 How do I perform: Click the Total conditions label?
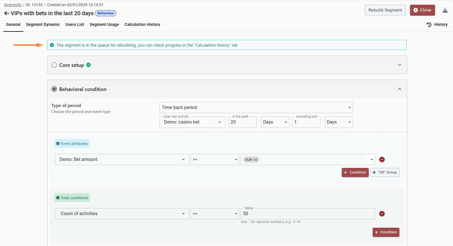pos(72,198)
